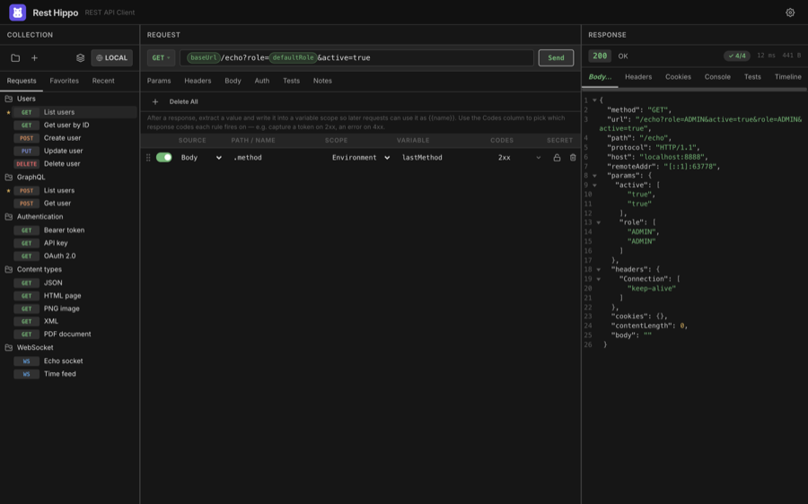
Task: Click the DELETE method badge of Delete user
Action: point(26,164)
